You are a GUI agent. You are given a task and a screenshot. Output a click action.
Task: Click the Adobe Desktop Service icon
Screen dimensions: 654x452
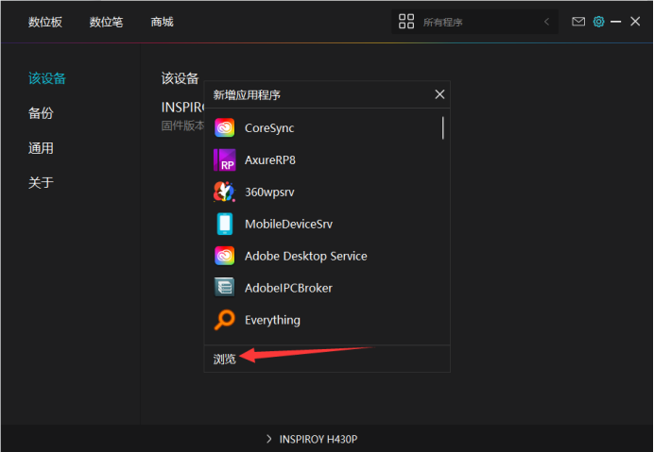224,256
